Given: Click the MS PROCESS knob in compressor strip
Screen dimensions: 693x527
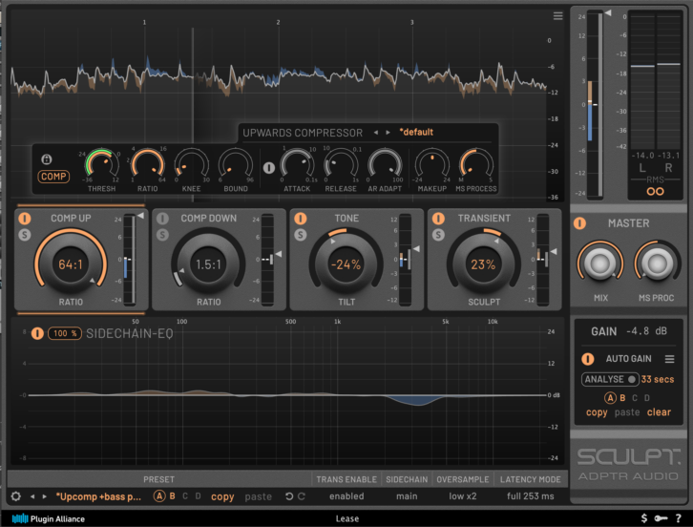Looking at the screenshot, I should [476, 165].
